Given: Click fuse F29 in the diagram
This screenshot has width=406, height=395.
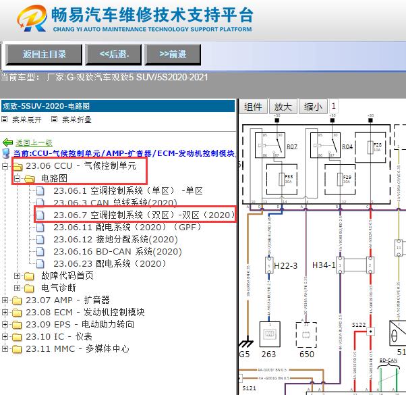Looking at the screenshot, I should [x=340, y=180].
